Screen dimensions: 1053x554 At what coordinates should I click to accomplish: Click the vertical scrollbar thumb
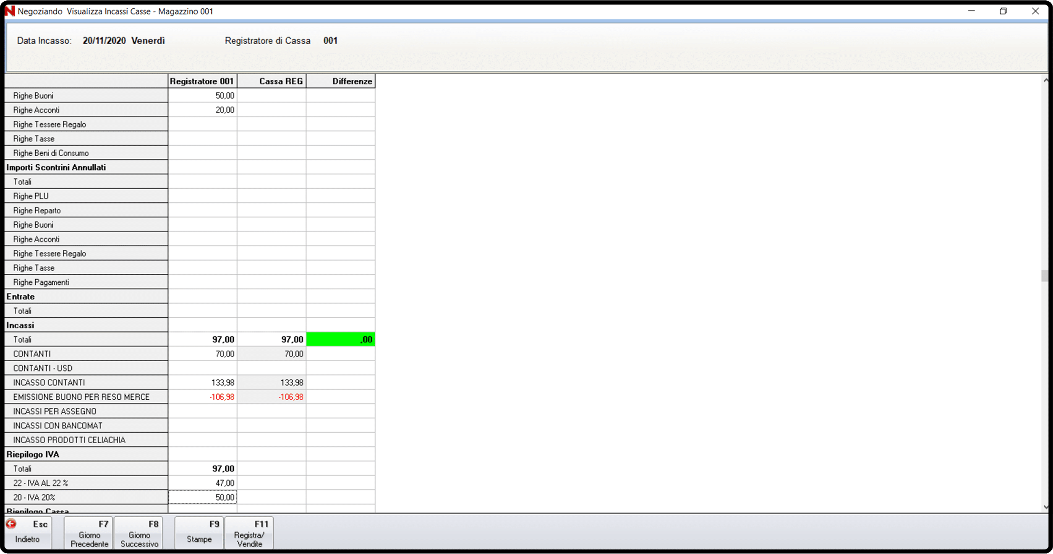pyautogui.click(x=1045, y=276)
